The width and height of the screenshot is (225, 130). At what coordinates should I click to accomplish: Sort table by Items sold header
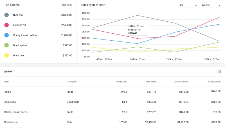pos(121,82)
